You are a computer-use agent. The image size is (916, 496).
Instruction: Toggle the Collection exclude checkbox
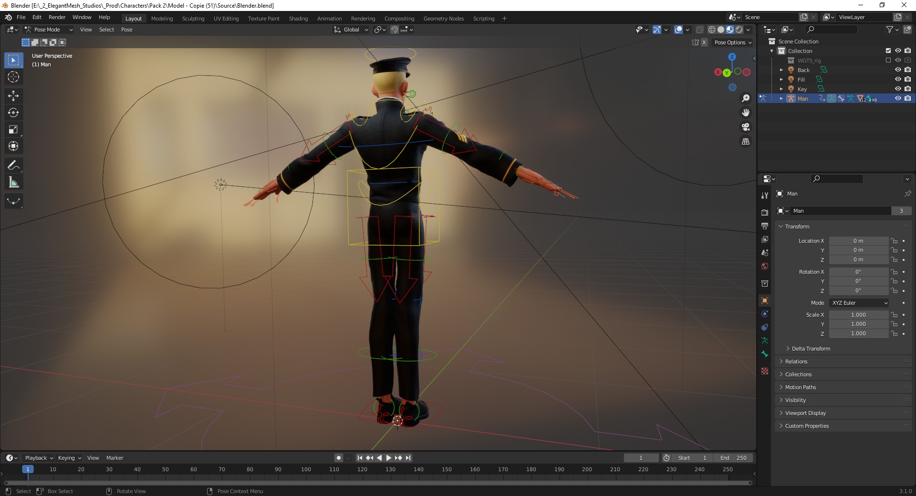coord(888,51)
